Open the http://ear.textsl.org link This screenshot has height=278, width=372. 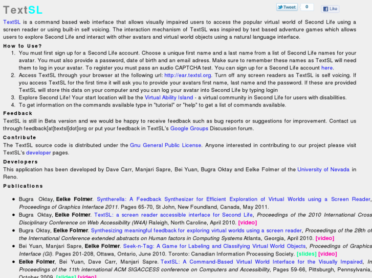pyautogui.click(x=188, y=75)
